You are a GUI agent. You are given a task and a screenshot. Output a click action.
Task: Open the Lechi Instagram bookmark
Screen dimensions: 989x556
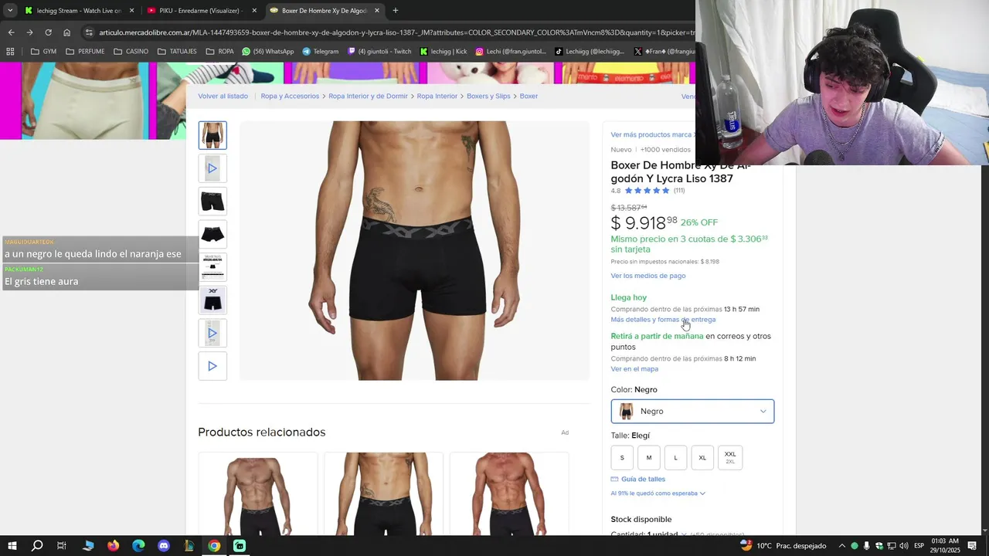(511, 52)
